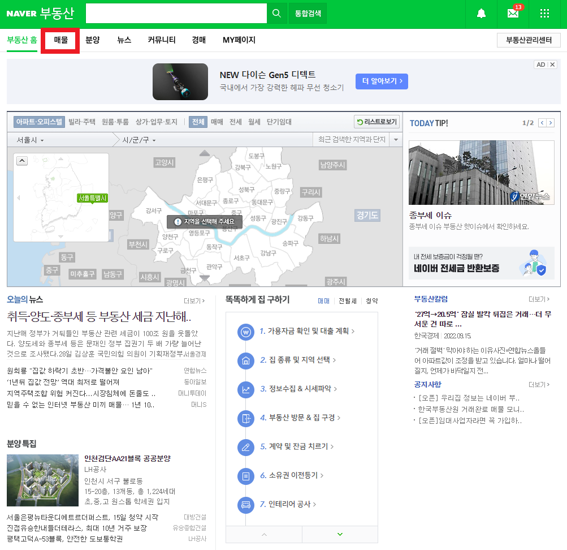This screenshot has height=550, width=567.
Task: Go to 부동산 홈 tab
Action: pyautogui.click(x=22, y=40)
